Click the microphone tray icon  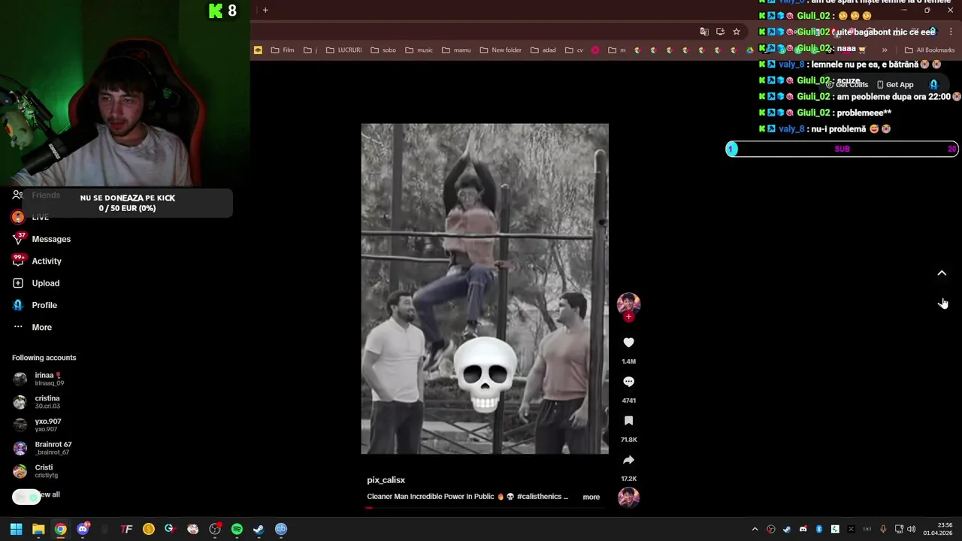coord(883,529)
